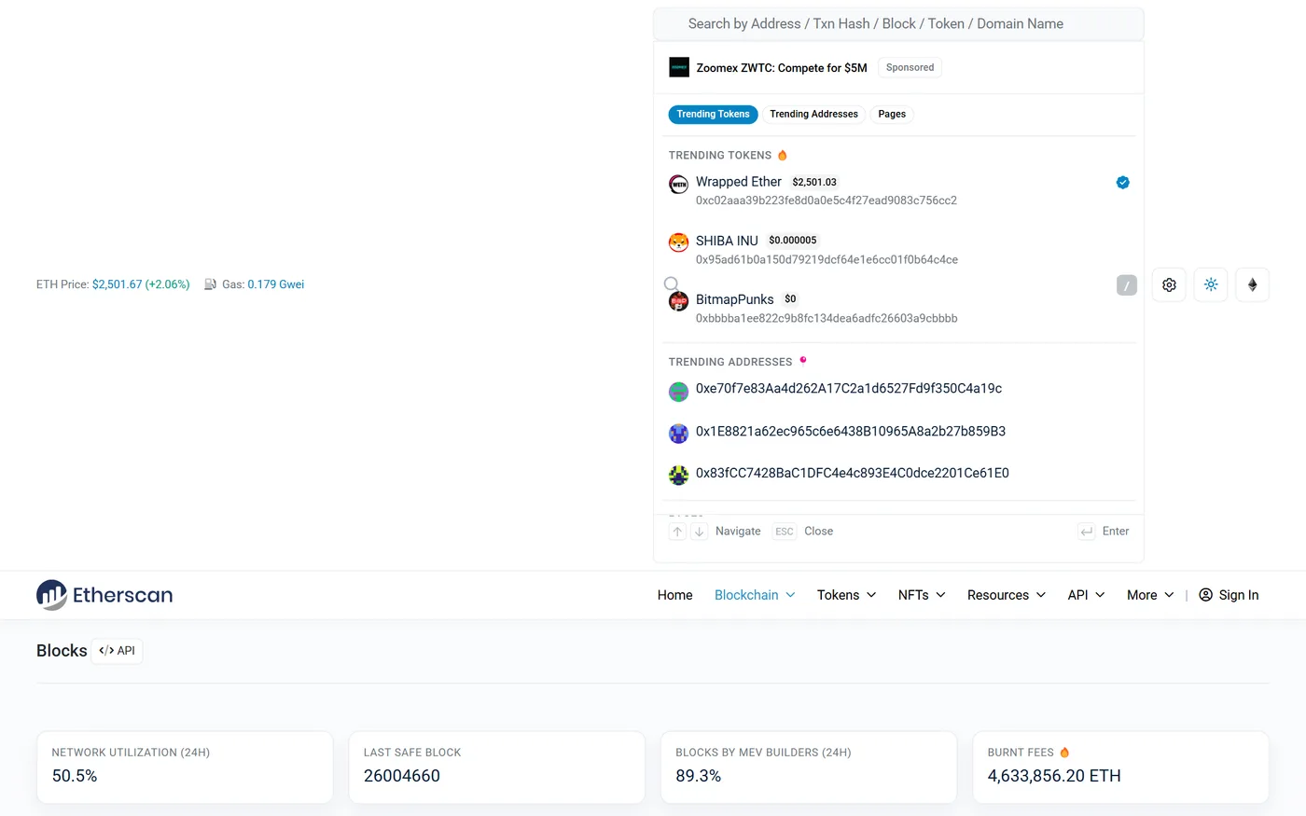This screenshot has width=1306, height=816.
Task: Toggle the theme using the sun icon
Action: [x=1211, y=284]
